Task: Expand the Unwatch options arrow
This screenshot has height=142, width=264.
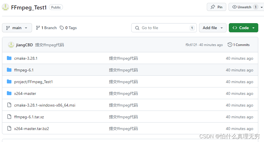Action: pos(261,7)
